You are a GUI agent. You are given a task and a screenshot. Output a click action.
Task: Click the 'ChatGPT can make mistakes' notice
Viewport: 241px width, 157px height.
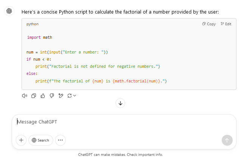[120, 154]
